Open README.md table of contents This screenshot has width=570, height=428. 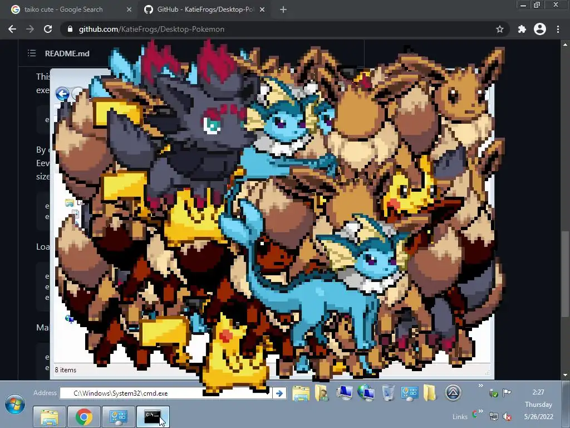(32, 53)
